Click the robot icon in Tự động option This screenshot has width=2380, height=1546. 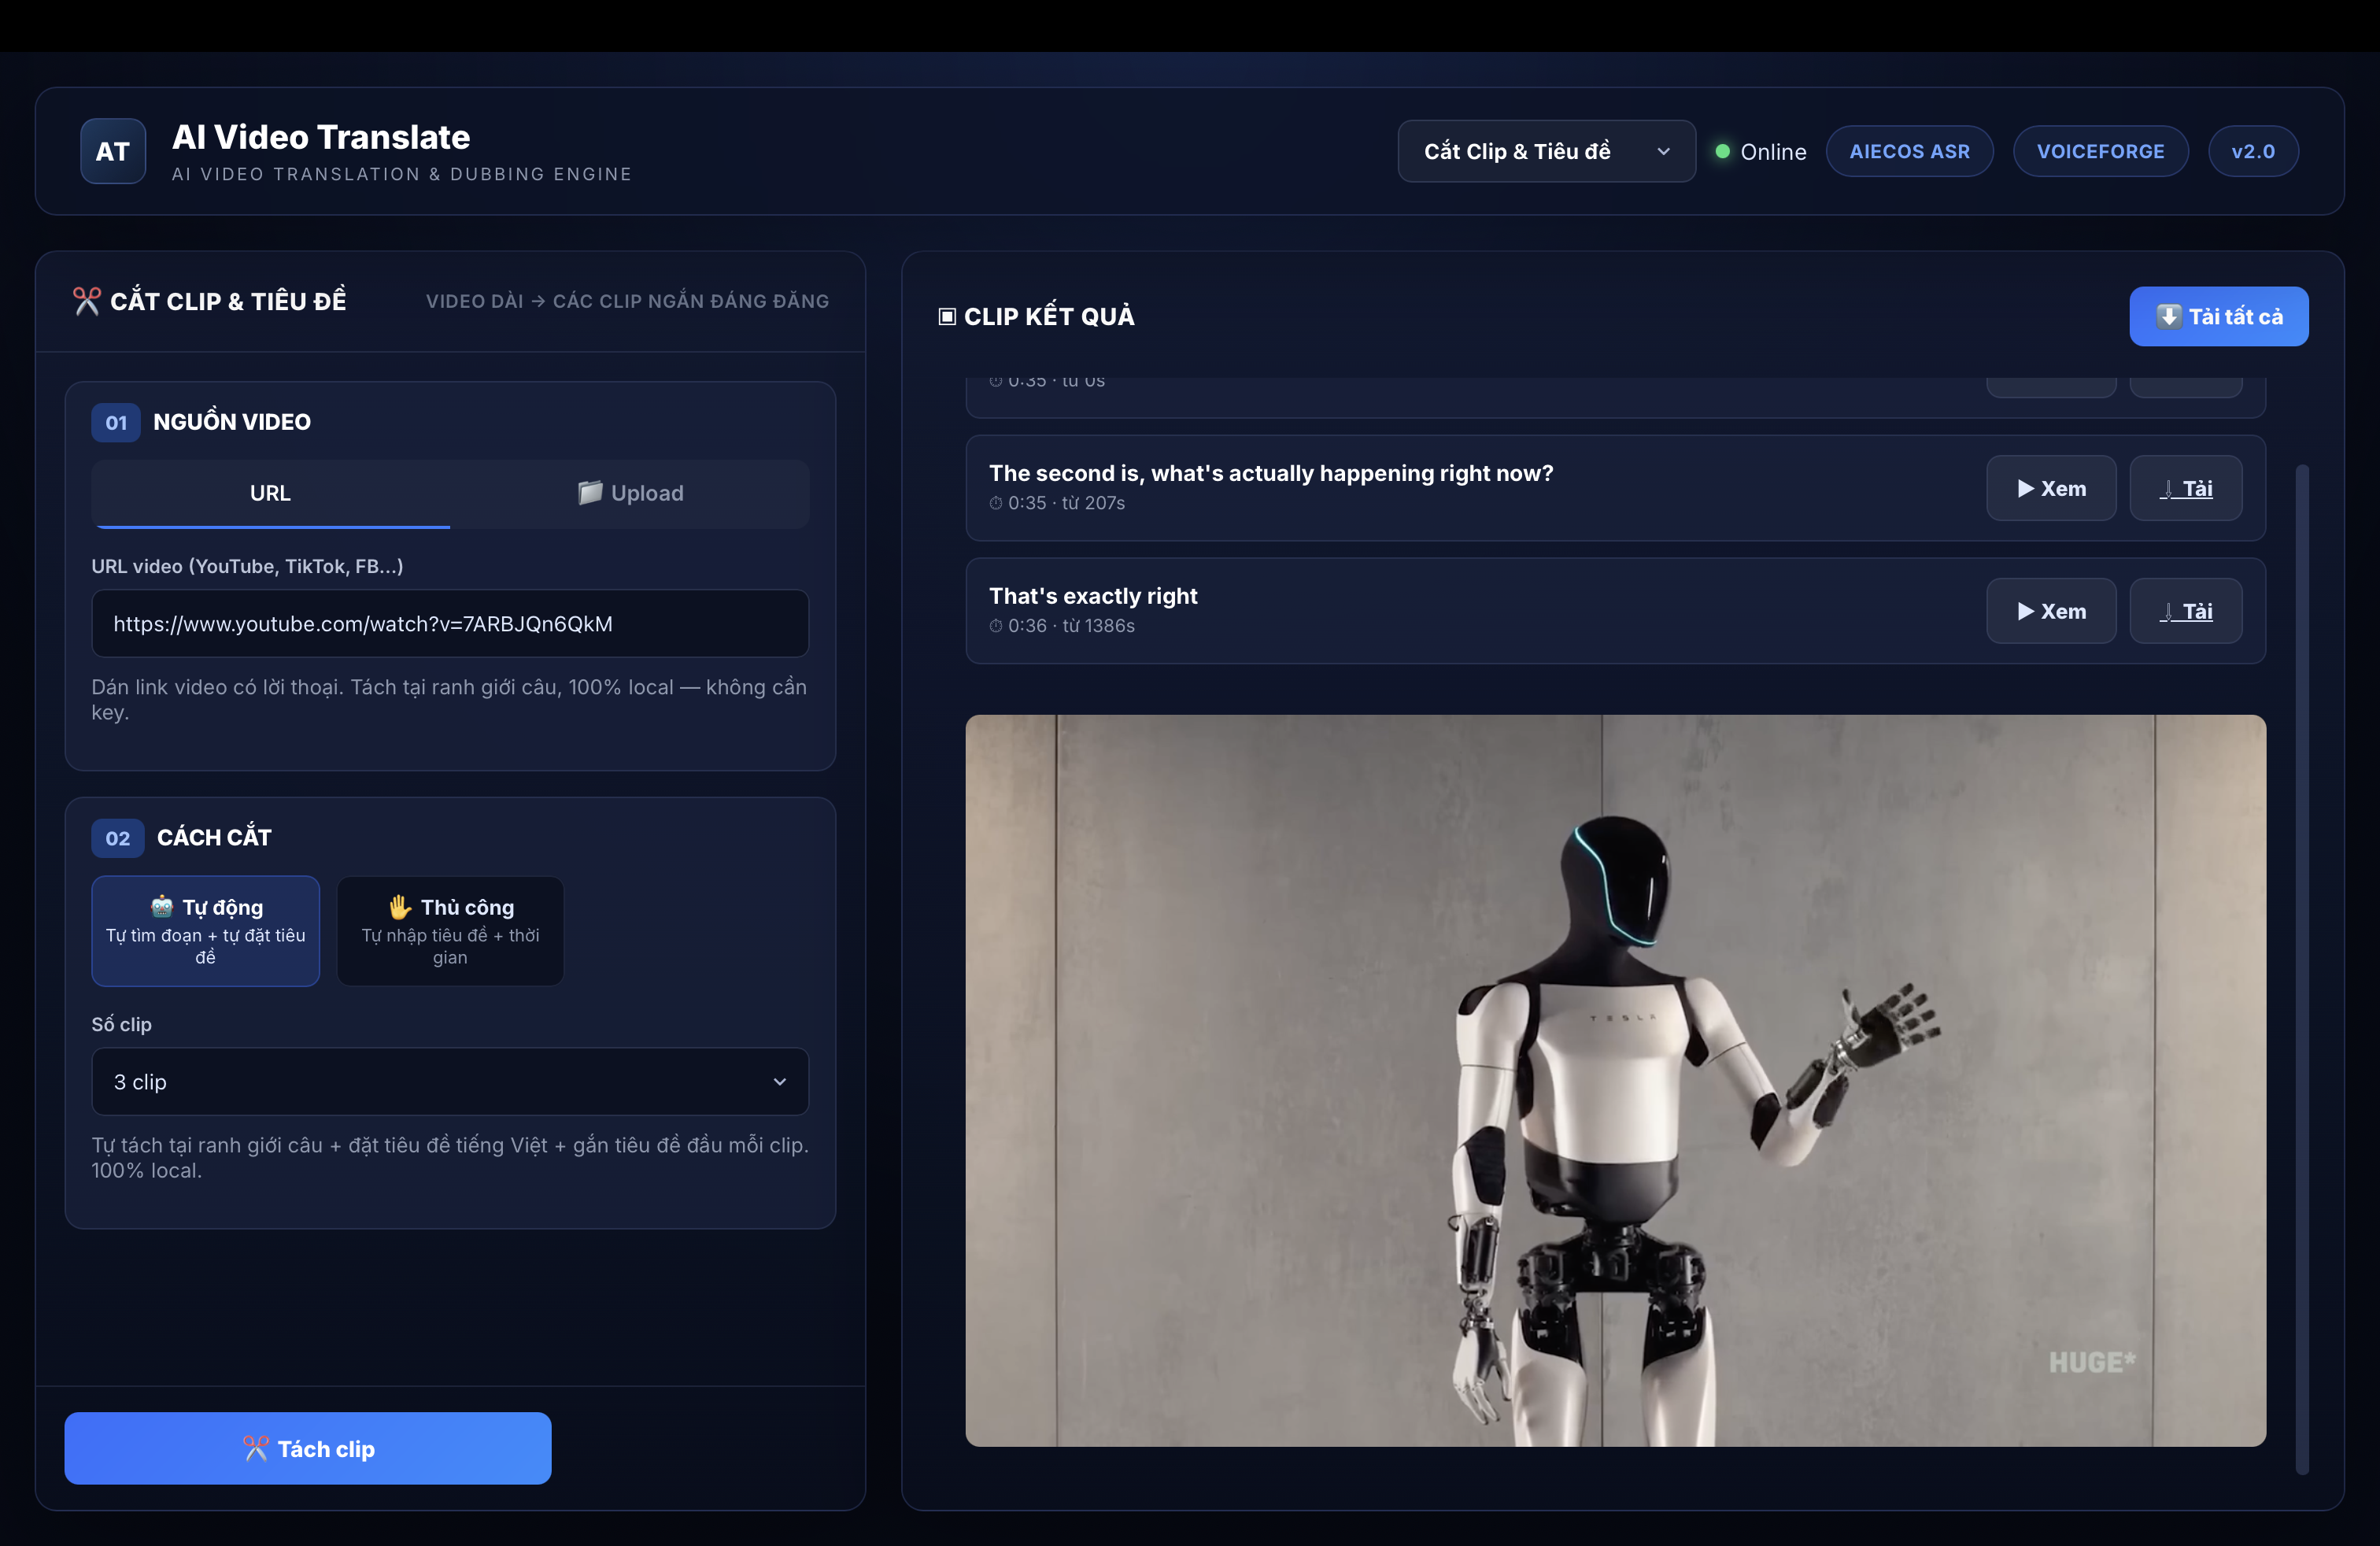(x=162, y=907)
